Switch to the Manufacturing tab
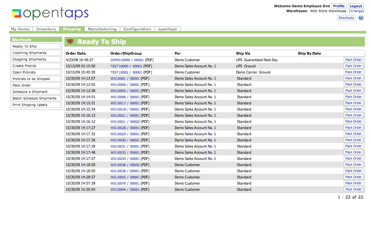This screenshot has width=371, height=227. (x=102, y=29)
